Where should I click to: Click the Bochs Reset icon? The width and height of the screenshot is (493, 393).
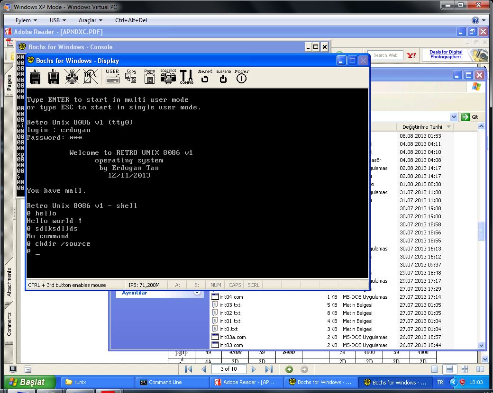pyautogui.click(x=205, y=76)
